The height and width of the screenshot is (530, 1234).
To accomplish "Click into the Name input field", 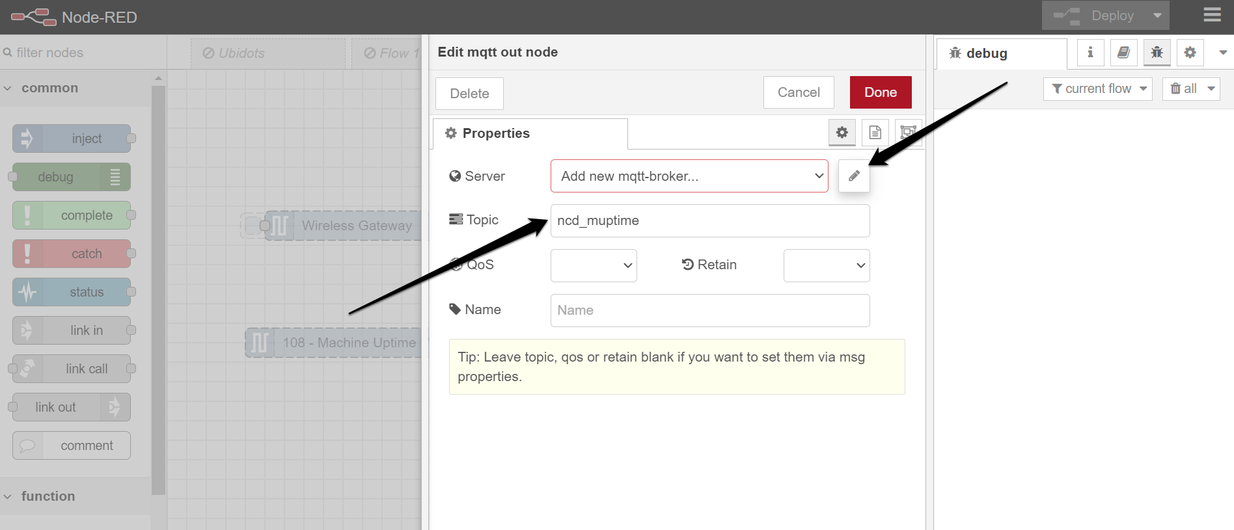I will (709, 310).
